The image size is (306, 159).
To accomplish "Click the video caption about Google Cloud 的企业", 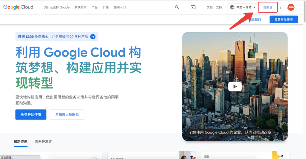I will (x=230, y=132).
